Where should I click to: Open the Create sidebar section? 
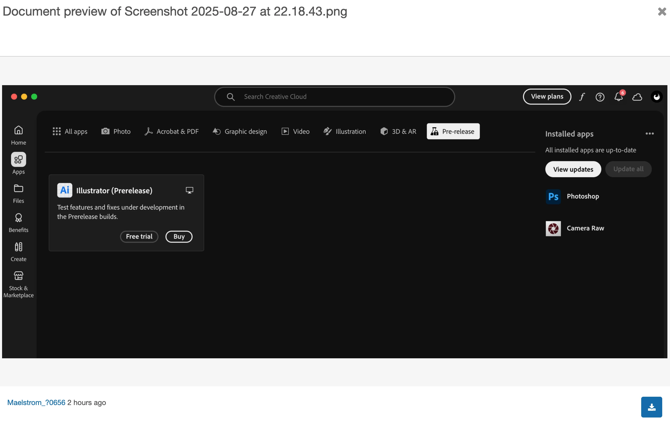(x=18, y=252)
